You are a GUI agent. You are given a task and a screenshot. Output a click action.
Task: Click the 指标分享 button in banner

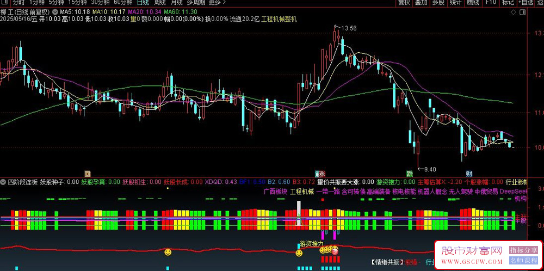pos(523,250)
